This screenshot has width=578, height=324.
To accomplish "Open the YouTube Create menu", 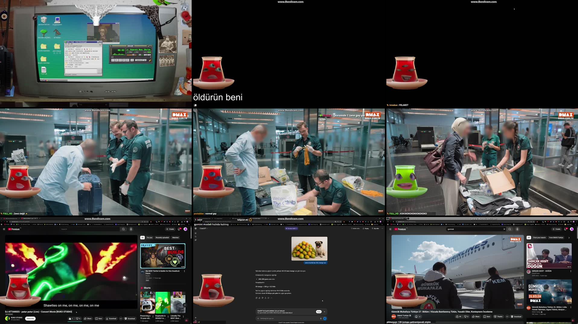I will coord(169,229).
